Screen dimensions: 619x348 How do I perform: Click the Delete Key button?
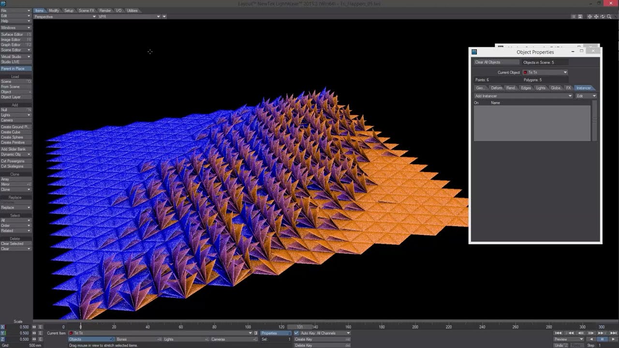pyautogui.click(x=322, y=345)
